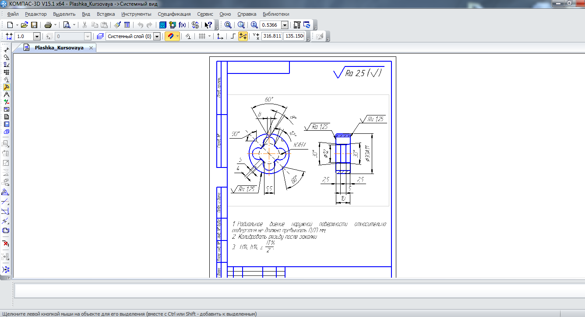Click the X coordinate field showing 316.811

(271, 37)
